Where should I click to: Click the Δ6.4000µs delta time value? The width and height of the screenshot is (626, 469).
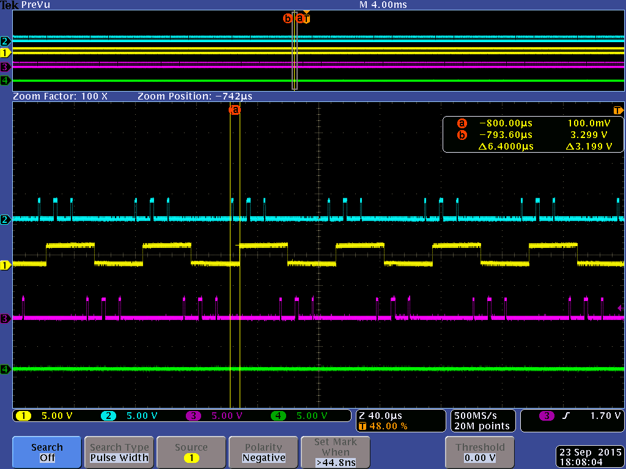(x=506, y=147)
